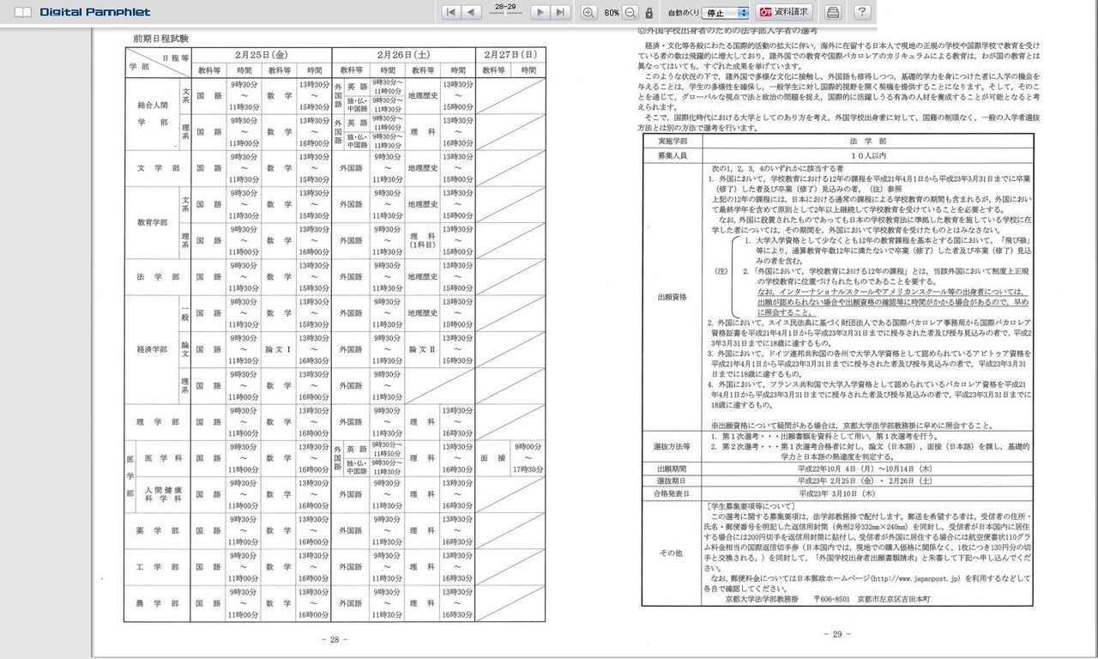Click the 医学科 row label
This screenshot has height=659, width=1098.
164,458
